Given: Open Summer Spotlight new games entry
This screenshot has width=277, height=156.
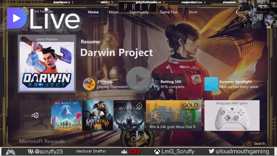Looking at the screenshot, I should (x=232, y=84).
